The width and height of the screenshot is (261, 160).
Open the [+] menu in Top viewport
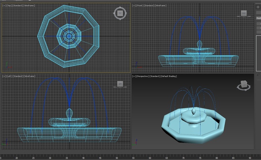tap(4, 6)
